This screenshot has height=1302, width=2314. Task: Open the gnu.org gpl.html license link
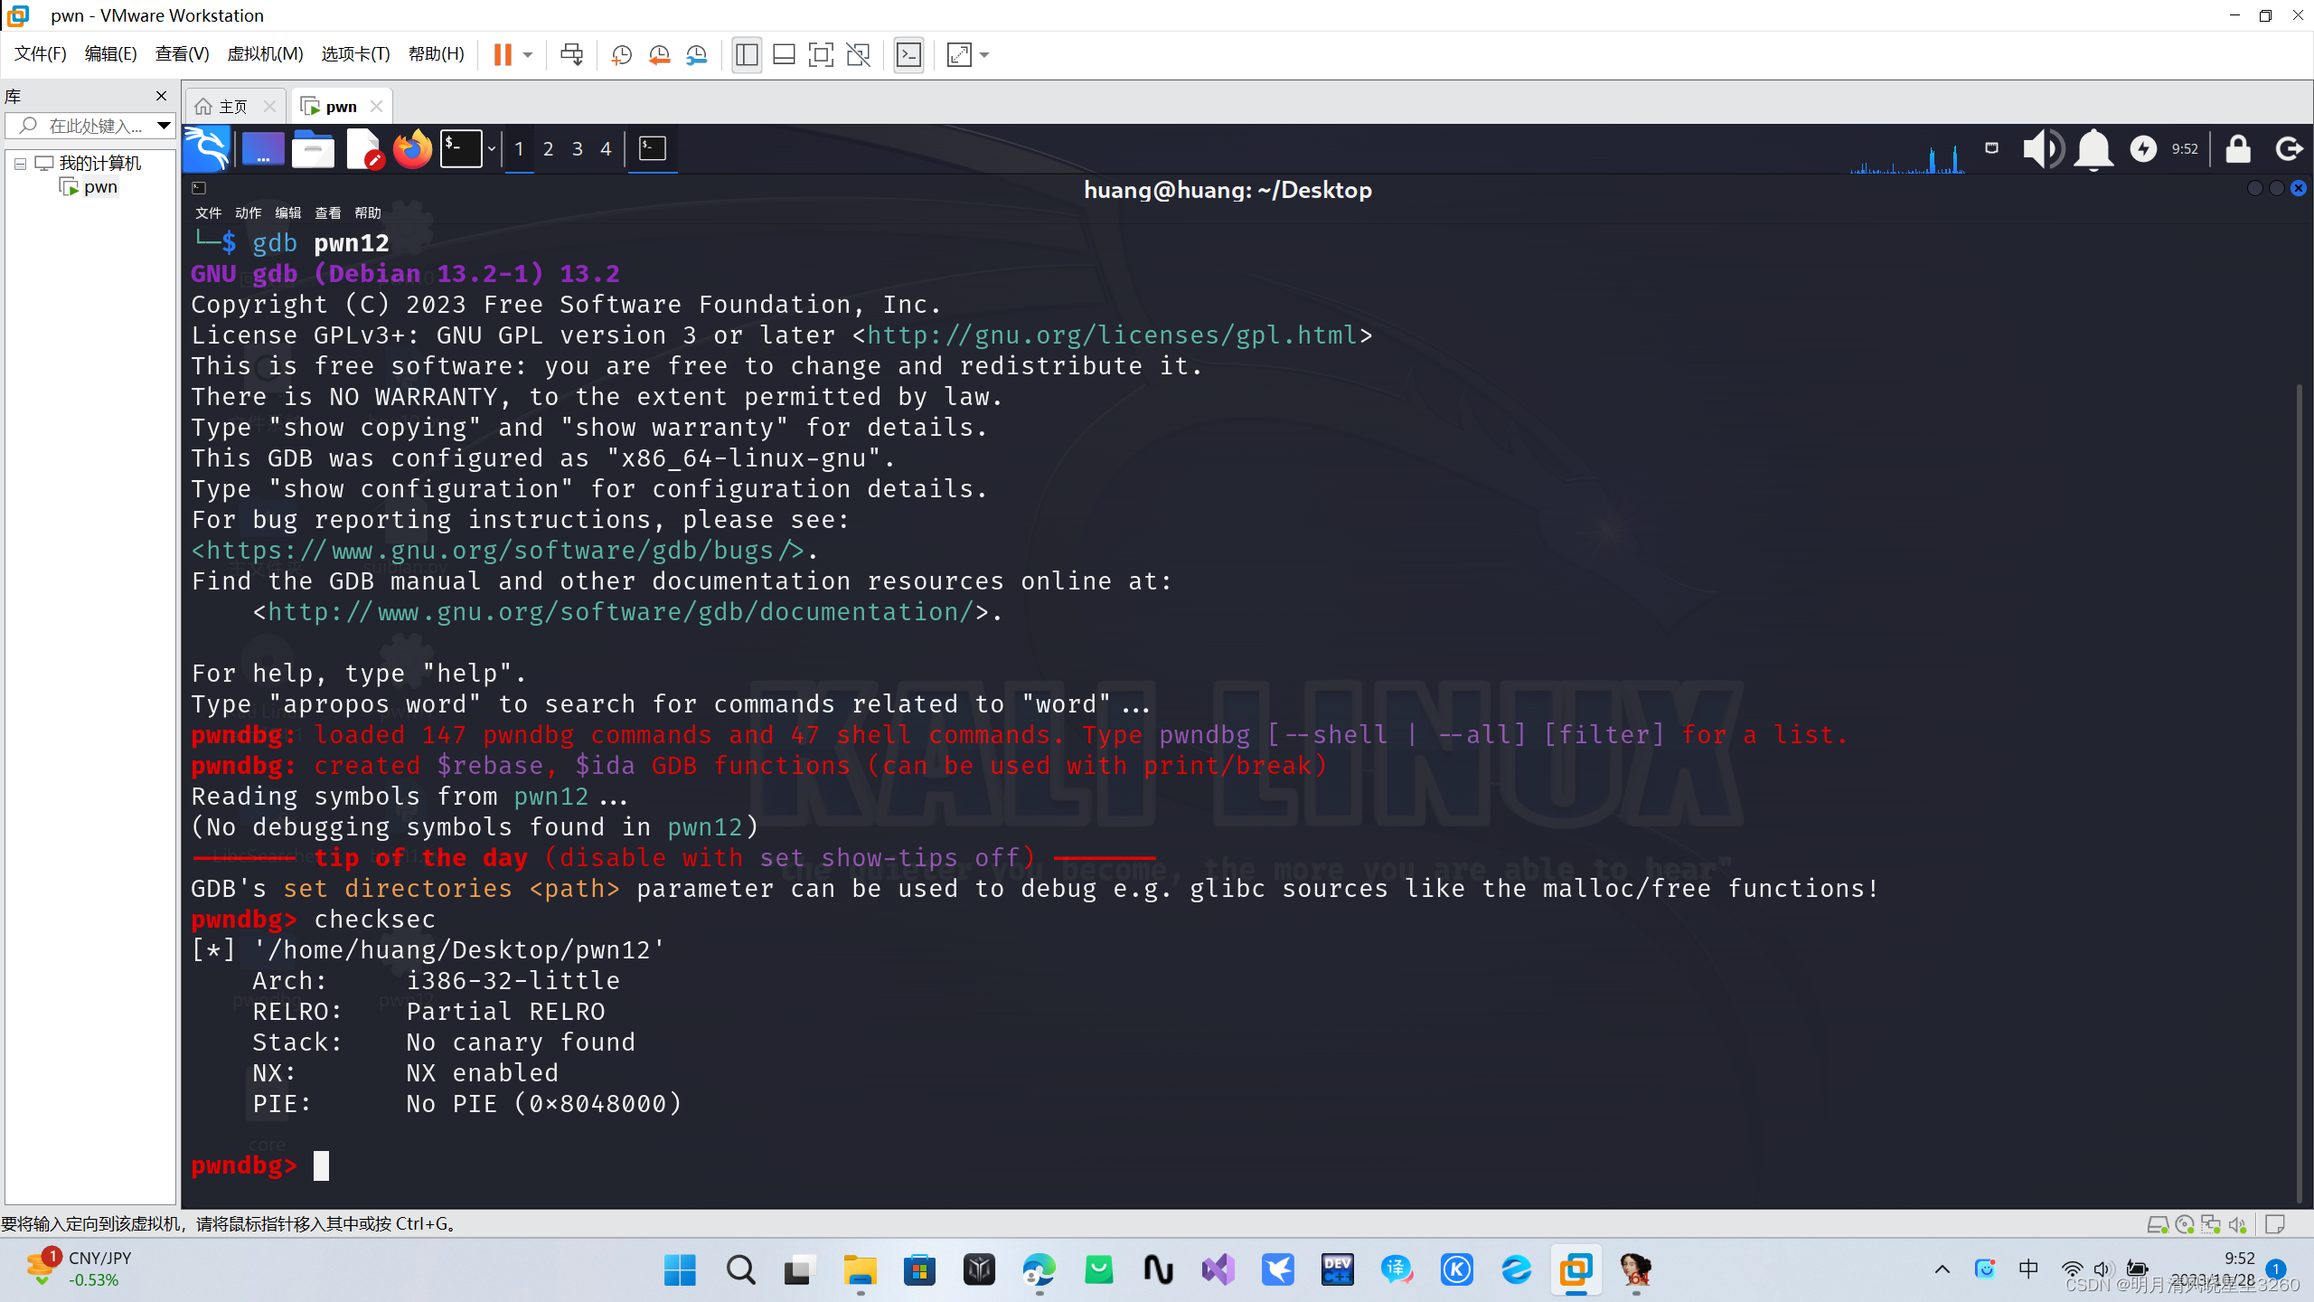click(1112, 335)
